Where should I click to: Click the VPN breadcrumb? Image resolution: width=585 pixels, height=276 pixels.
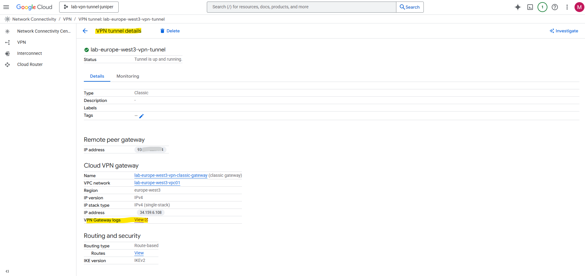coord(67,19)
